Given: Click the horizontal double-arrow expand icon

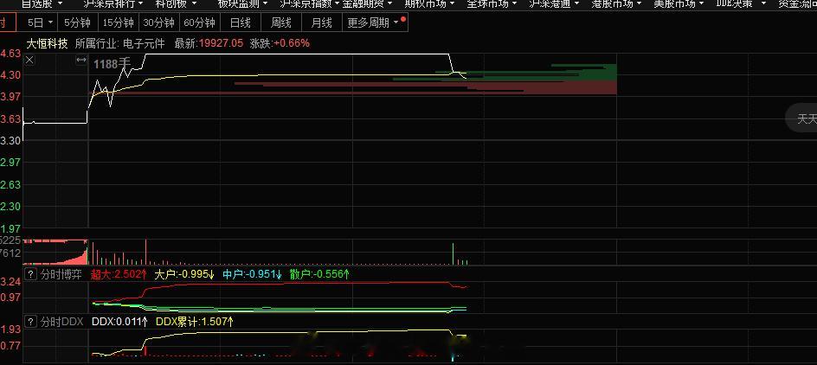Looking at the screenshot, I should pos(81,61).
